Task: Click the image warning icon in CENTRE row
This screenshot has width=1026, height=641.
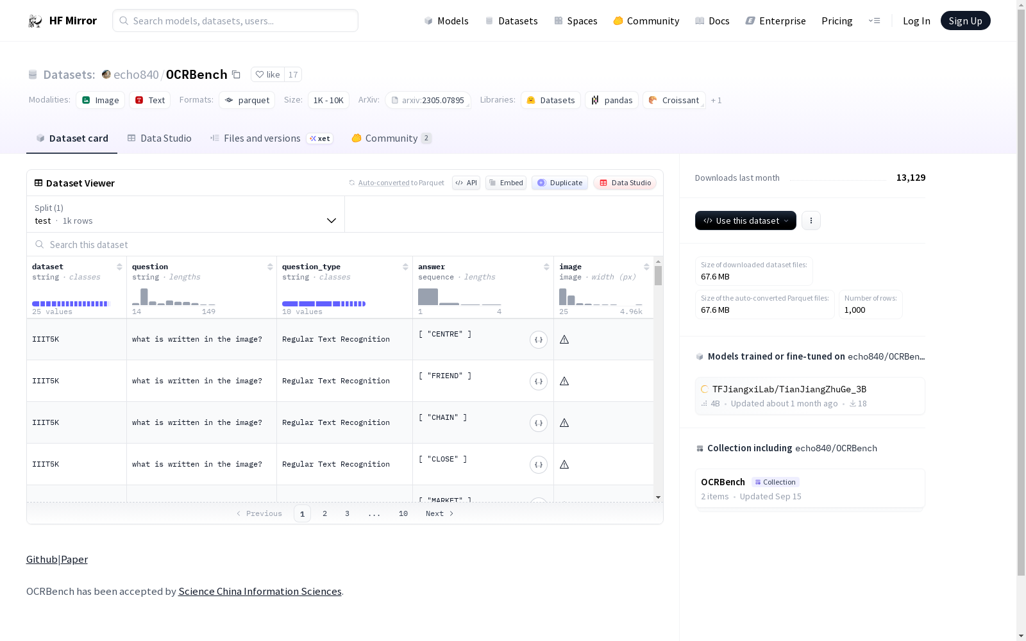Action: [564, 339]
